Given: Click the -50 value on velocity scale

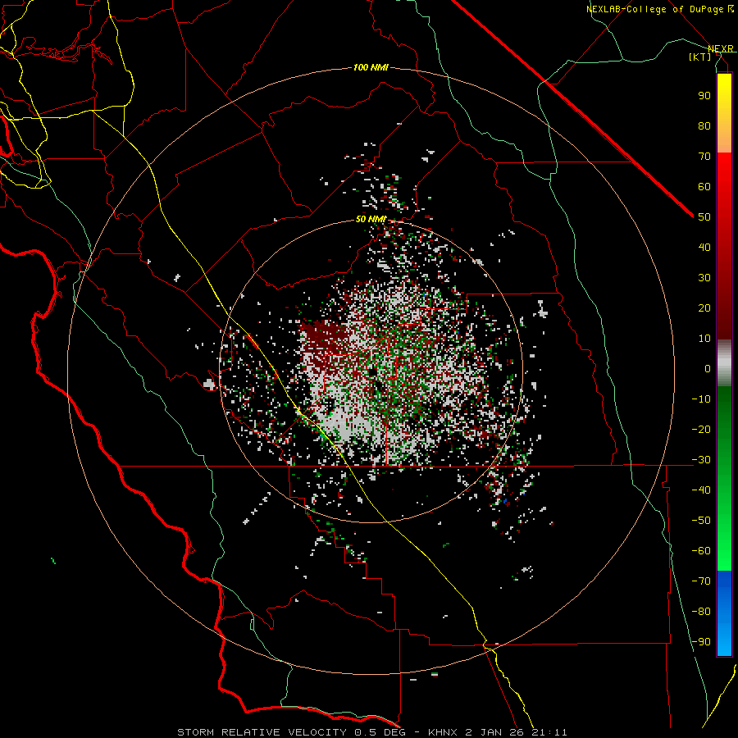Looking at the screenshot, I should [x=701, y=521].
